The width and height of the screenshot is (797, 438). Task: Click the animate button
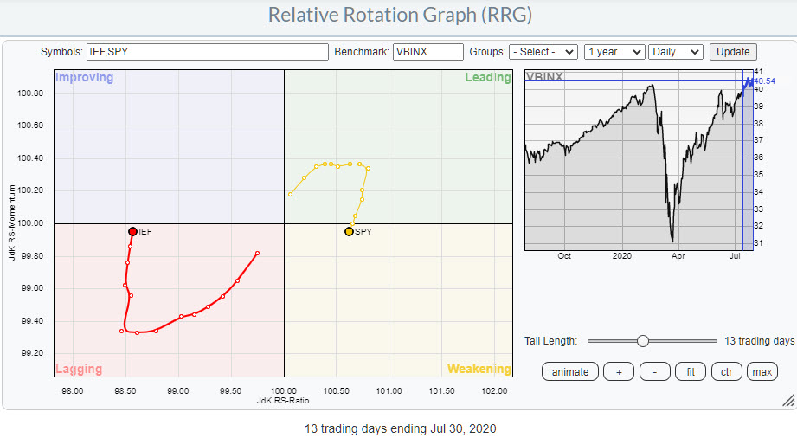pos(569,372)
